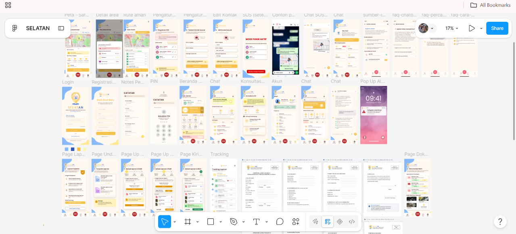Select the Tracking frame label

coord(219,154)
